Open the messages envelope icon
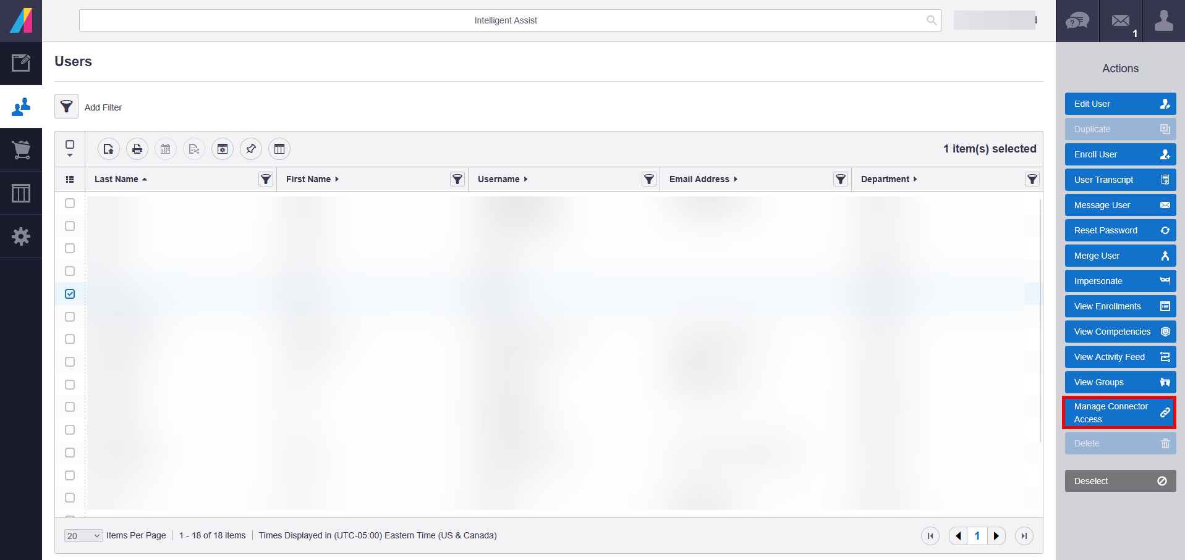Image resolution: width=1185 pixels, height=560 pixels. [x=1121, y=21]
